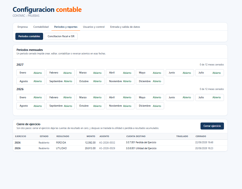Switch to the Contabilidad tab
The height and width of the screenshot is (189, 242).
tap(41, 27)
